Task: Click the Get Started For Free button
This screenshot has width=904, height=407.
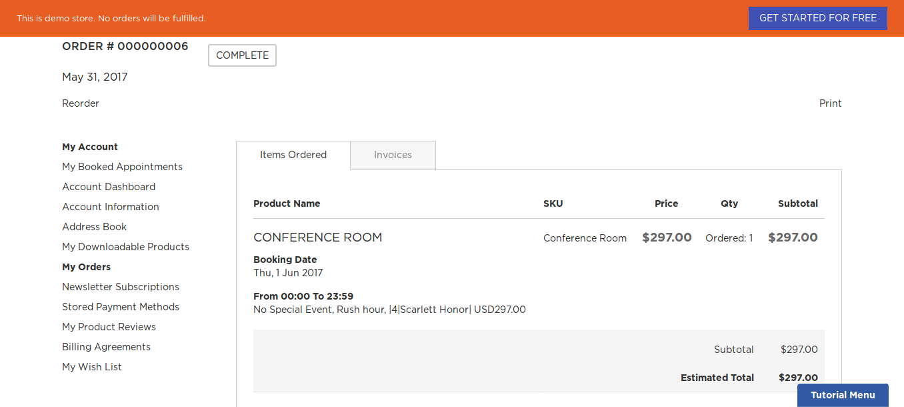Action: click(817, 18)
